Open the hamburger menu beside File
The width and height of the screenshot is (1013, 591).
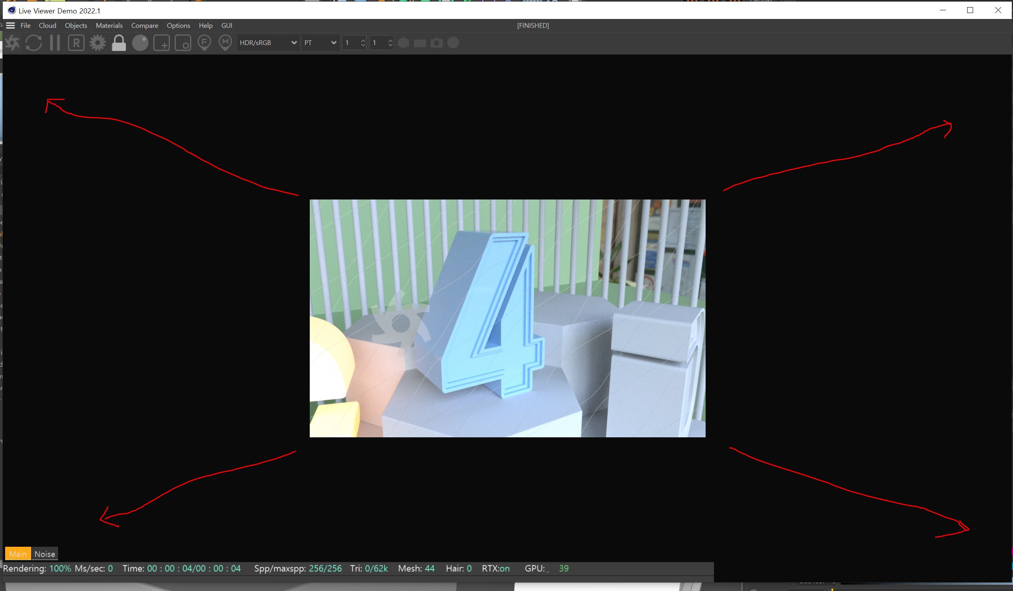click(10, 25)
